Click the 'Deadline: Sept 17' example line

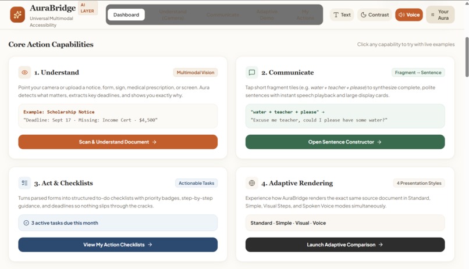point(90,120)
